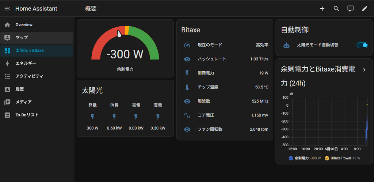Click the robot icon beside 太陽光モード自動切替
This screenshot has width=374, height=182.
[x=286, y=45]
